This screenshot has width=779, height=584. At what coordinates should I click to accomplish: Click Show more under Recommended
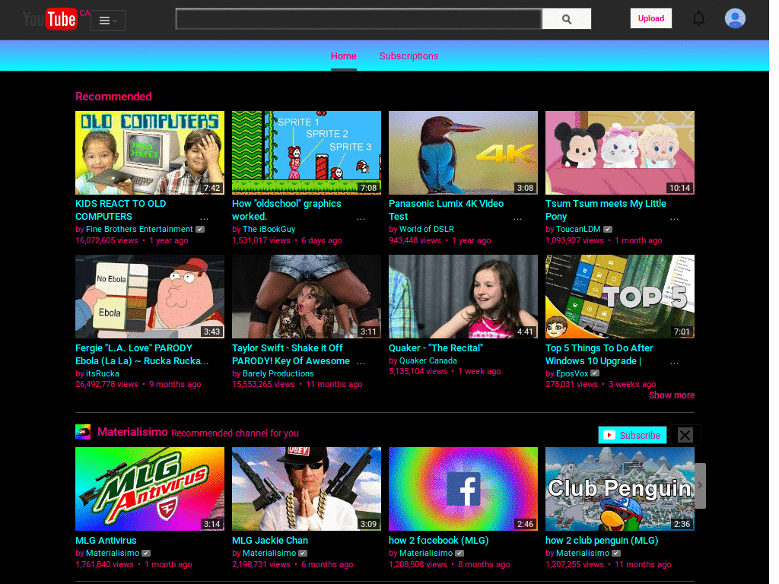click(672, 395)
